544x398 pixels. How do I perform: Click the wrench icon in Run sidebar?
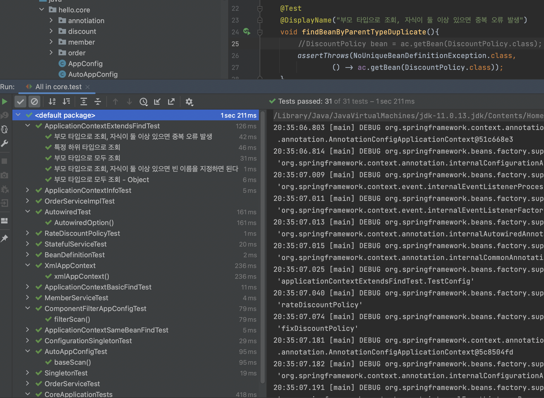point(5,143)
